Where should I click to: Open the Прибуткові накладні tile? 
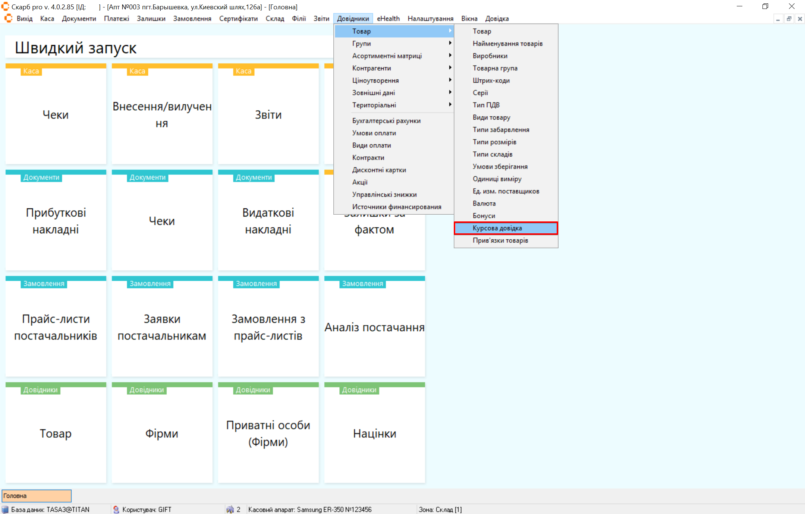click(x=56, y=221)
